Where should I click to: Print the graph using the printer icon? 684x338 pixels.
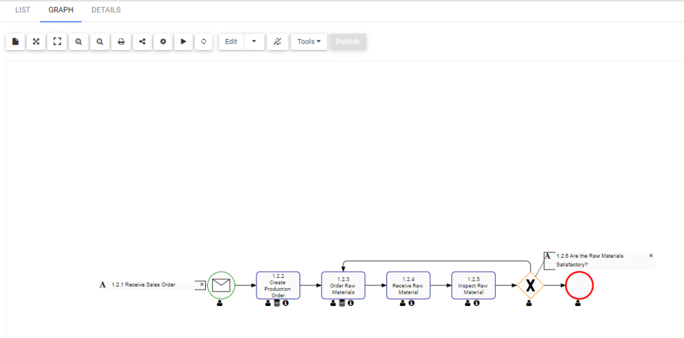(121, 42)
